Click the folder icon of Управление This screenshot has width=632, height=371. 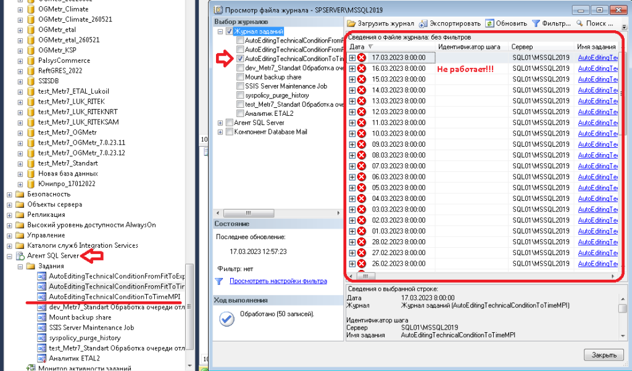[x=20, y=235]
